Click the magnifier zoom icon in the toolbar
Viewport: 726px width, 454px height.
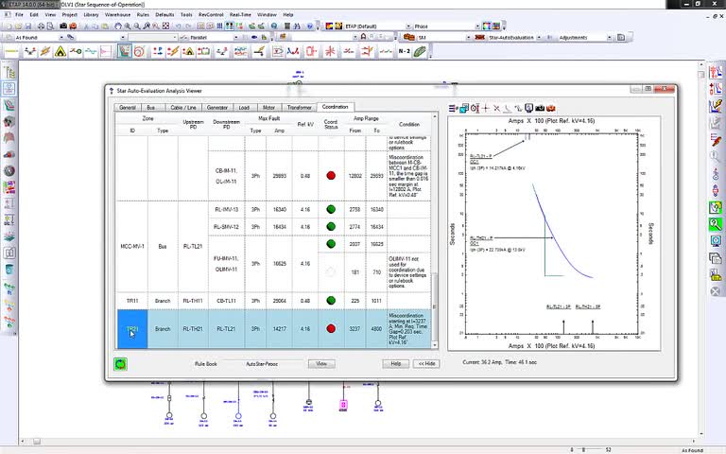128,26
